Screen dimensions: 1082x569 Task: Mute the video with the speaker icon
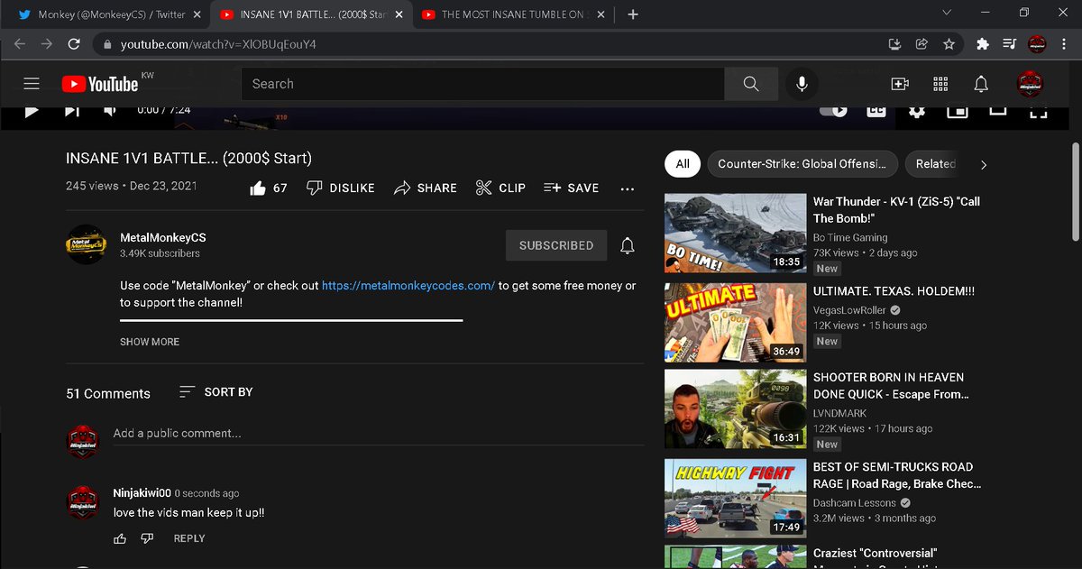(x=110, y=110)
